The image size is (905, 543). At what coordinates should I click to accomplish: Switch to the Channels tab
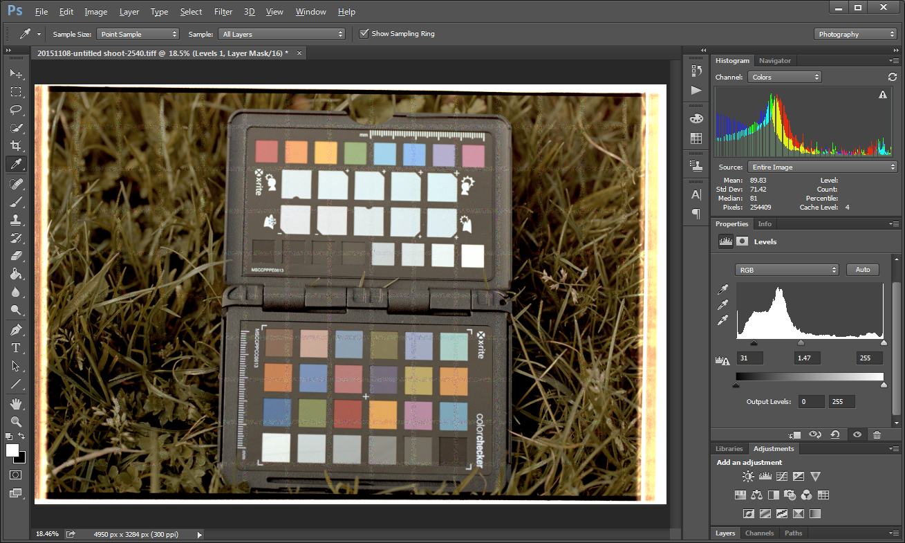pyautogui.click(x=759, y=533)
